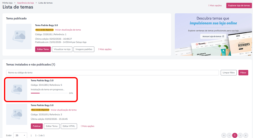
Task: Open Mais opções menu in page header
Action: click(215, 6)
